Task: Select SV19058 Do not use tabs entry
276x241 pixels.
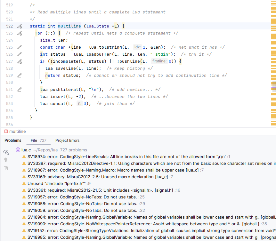Action: click(84, 204)
